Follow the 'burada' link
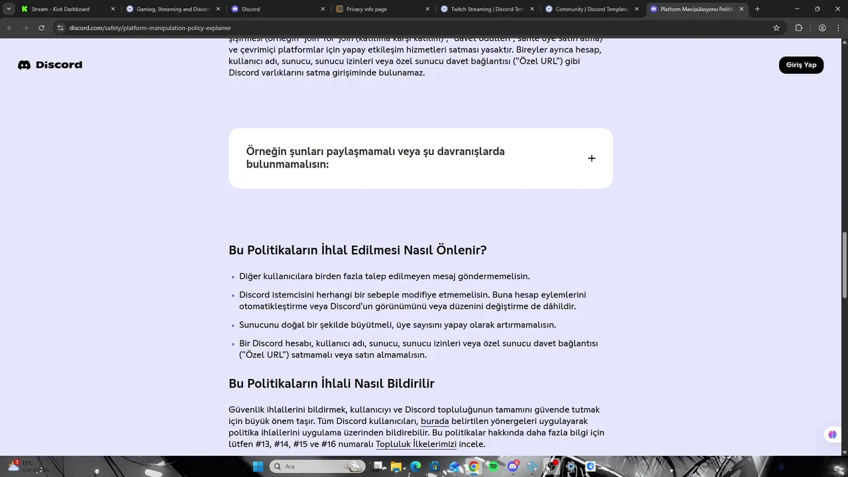This screenshot has width=848, height=477. 435,421
